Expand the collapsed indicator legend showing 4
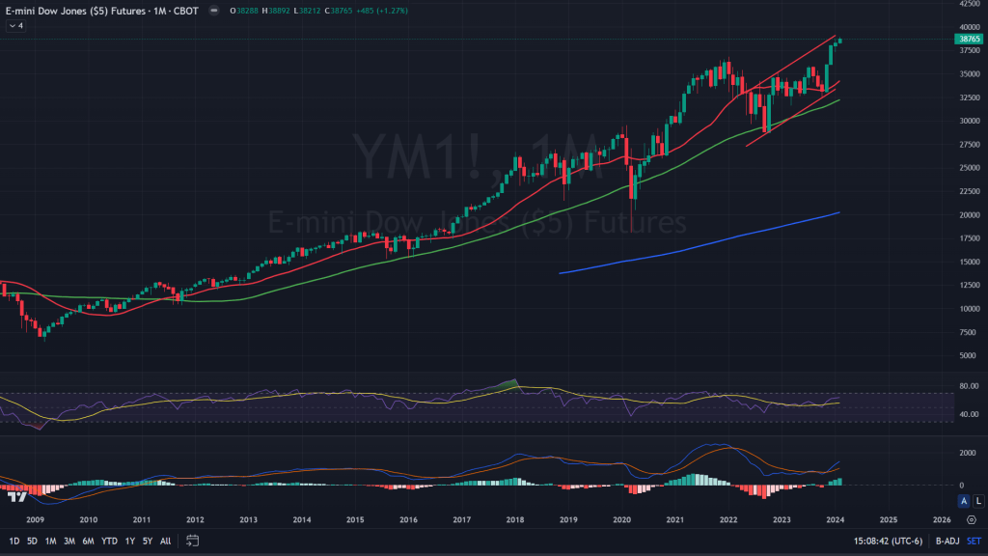Image resolution: width=988 pixels, height=556 pixels. pos(16,25)
